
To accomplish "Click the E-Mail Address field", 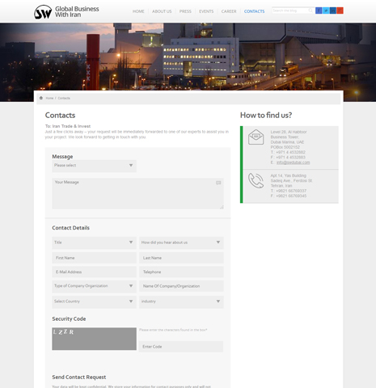I will [x=94, y=272].
